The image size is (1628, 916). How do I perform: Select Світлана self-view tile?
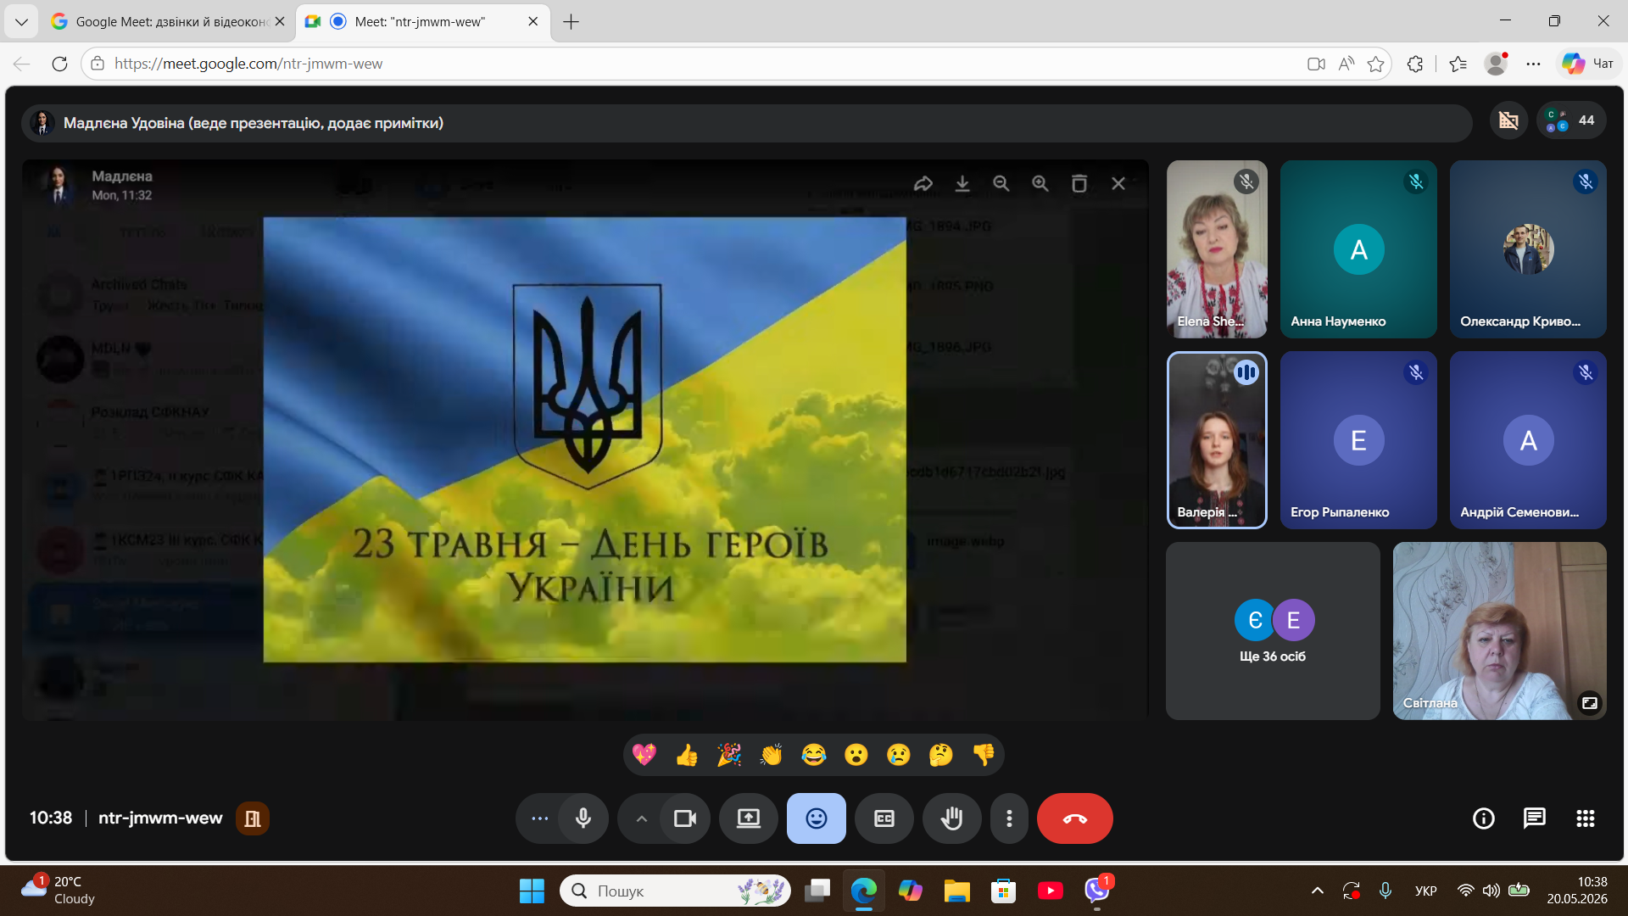(x=1499, y=631)
